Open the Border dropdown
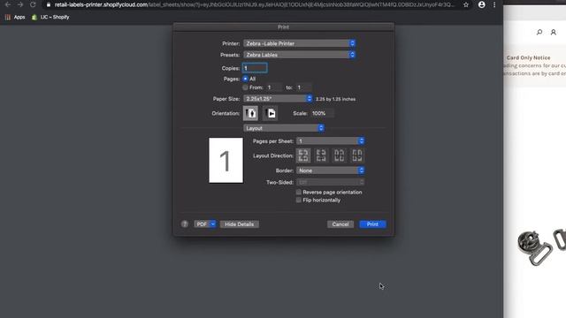Viewport: 566px width, 318px height. coord(330,170)
